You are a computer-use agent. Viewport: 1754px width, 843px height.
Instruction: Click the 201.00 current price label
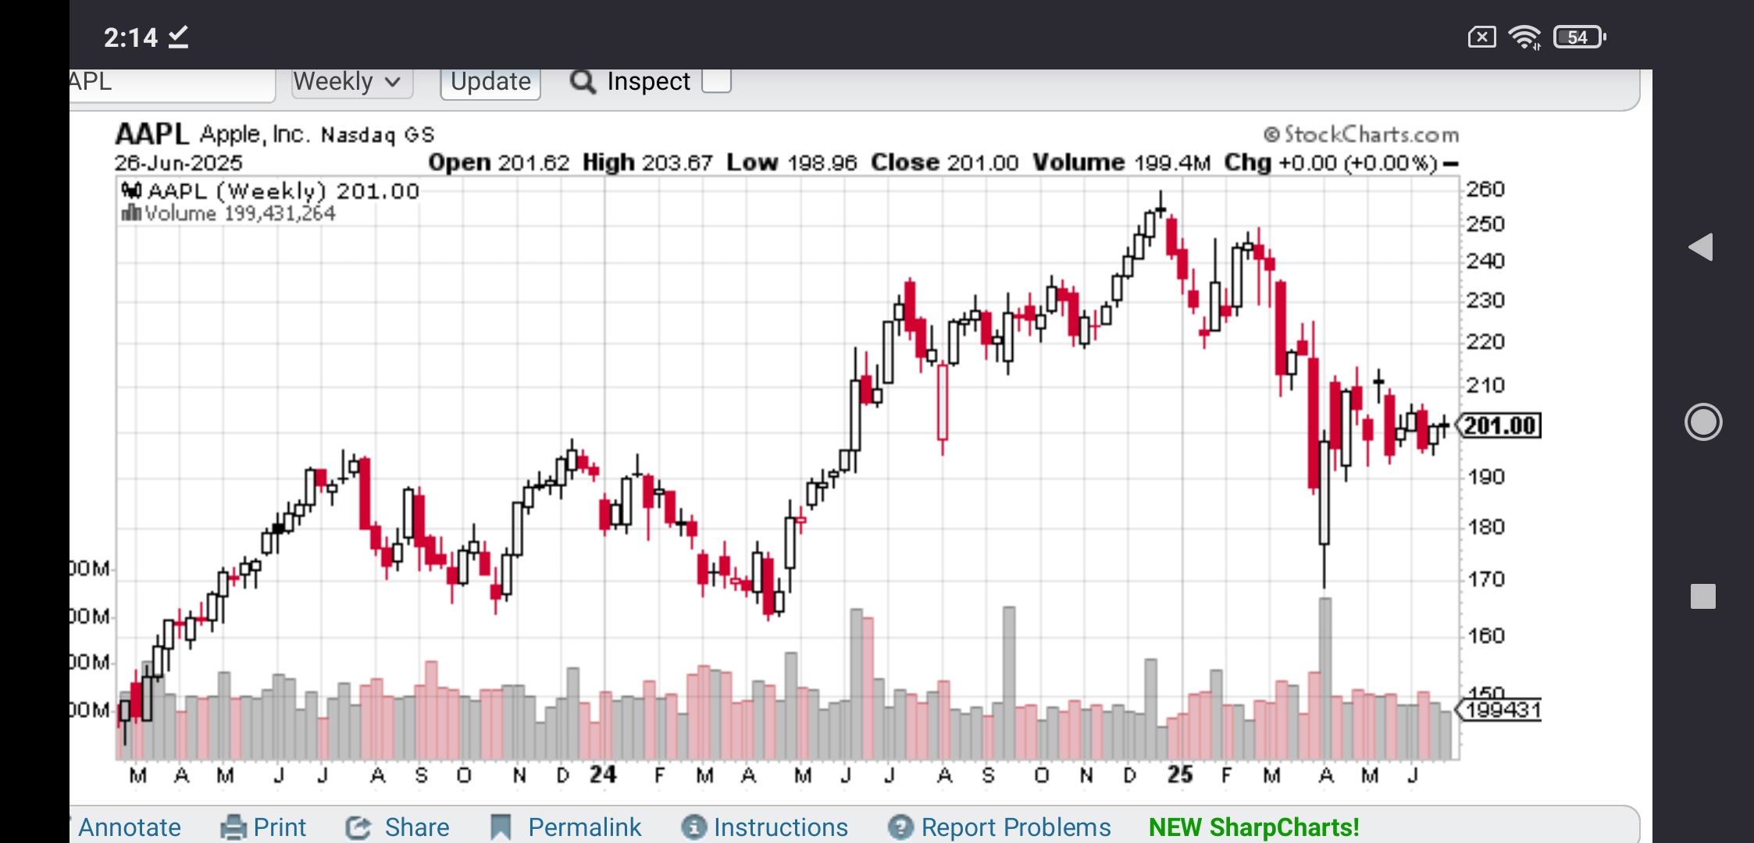coord(1499,426)
